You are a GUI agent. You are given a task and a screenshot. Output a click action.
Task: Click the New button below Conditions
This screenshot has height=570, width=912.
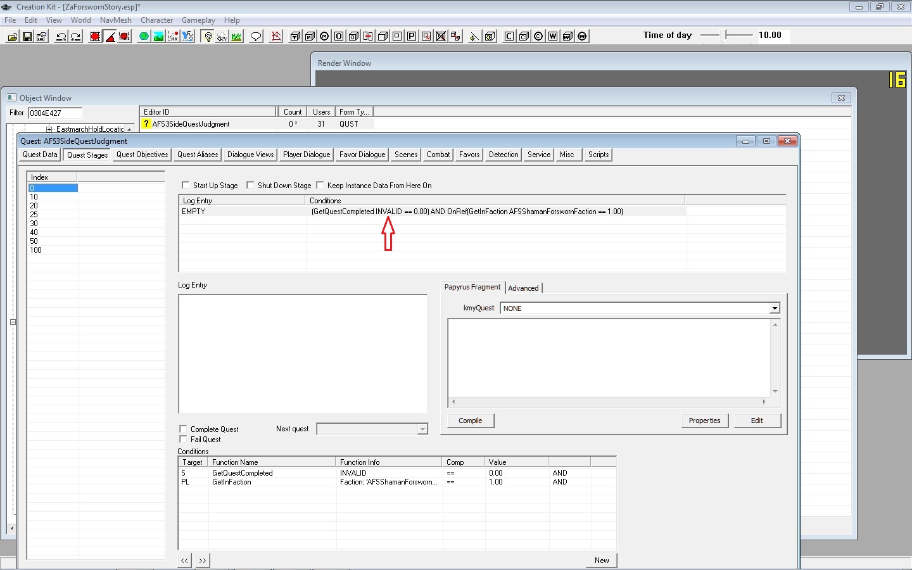(x=602, y=560)
